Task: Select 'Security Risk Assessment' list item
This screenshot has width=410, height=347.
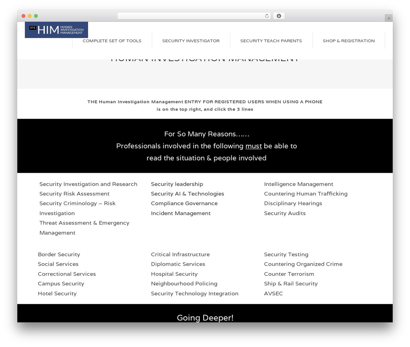Action: tap(74, 194)
